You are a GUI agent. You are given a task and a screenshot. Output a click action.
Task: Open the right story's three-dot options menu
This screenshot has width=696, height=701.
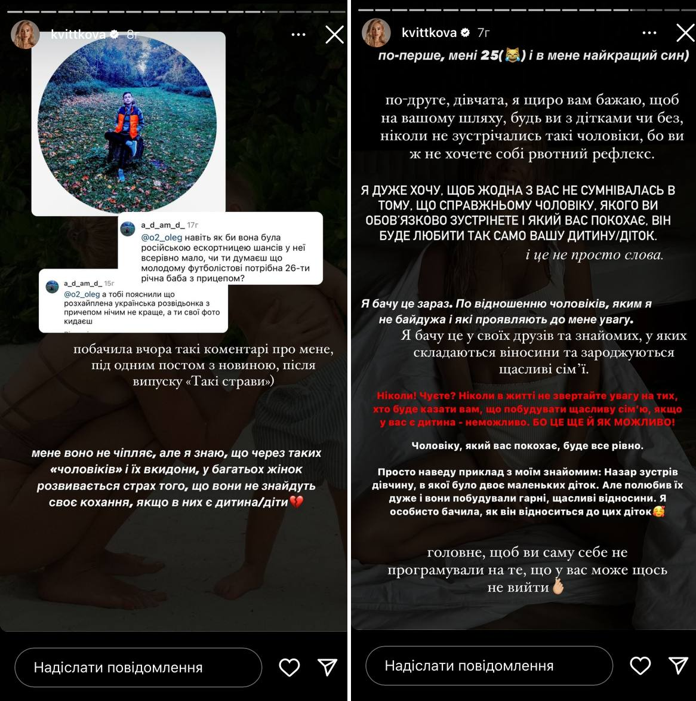[649, 33]
